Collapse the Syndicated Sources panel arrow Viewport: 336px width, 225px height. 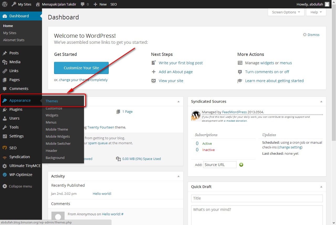[321, 101]
